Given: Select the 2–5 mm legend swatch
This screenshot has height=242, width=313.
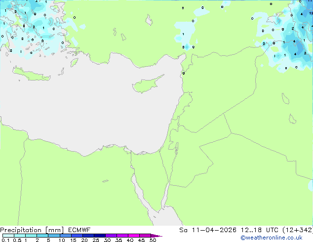Looking at the screenshot, I should (x=42, y=236).
